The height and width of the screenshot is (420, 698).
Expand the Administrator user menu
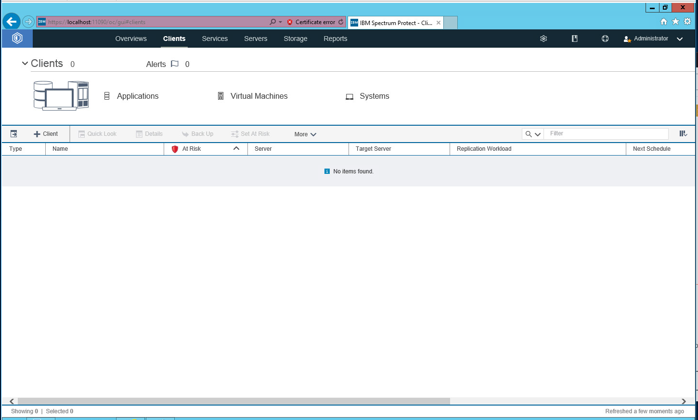(680, 39)
